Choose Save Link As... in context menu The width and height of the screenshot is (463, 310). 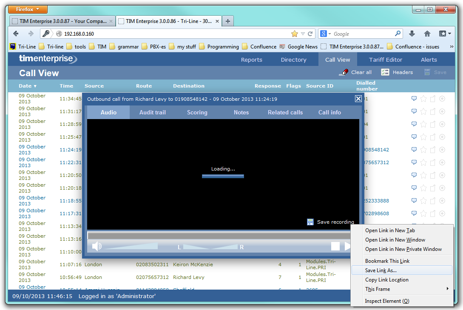402,270
